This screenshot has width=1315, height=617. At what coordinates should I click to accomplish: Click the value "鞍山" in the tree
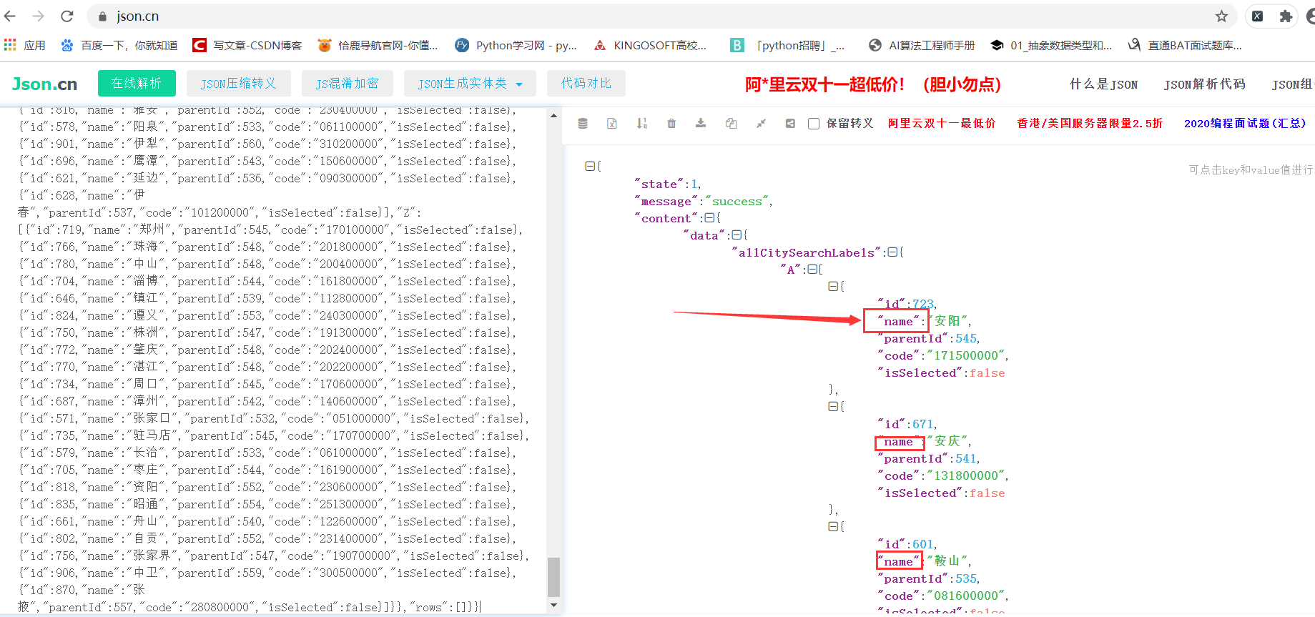pos(949,561)
